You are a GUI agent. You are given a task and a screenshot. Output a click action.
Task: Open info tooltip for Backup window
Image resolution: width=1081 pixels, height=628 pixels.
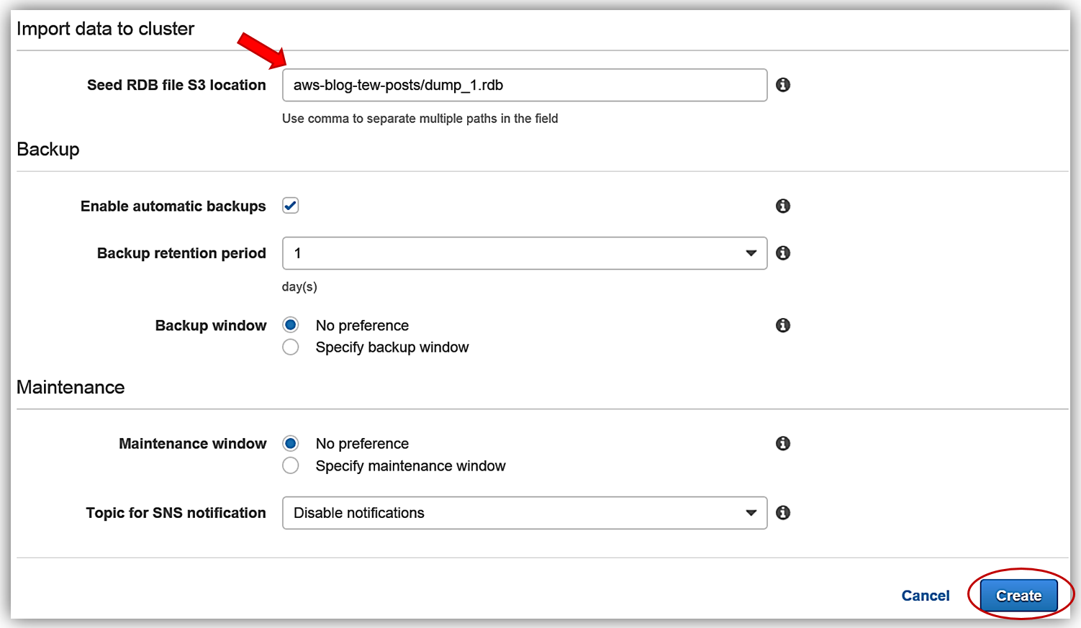[783, 326]
